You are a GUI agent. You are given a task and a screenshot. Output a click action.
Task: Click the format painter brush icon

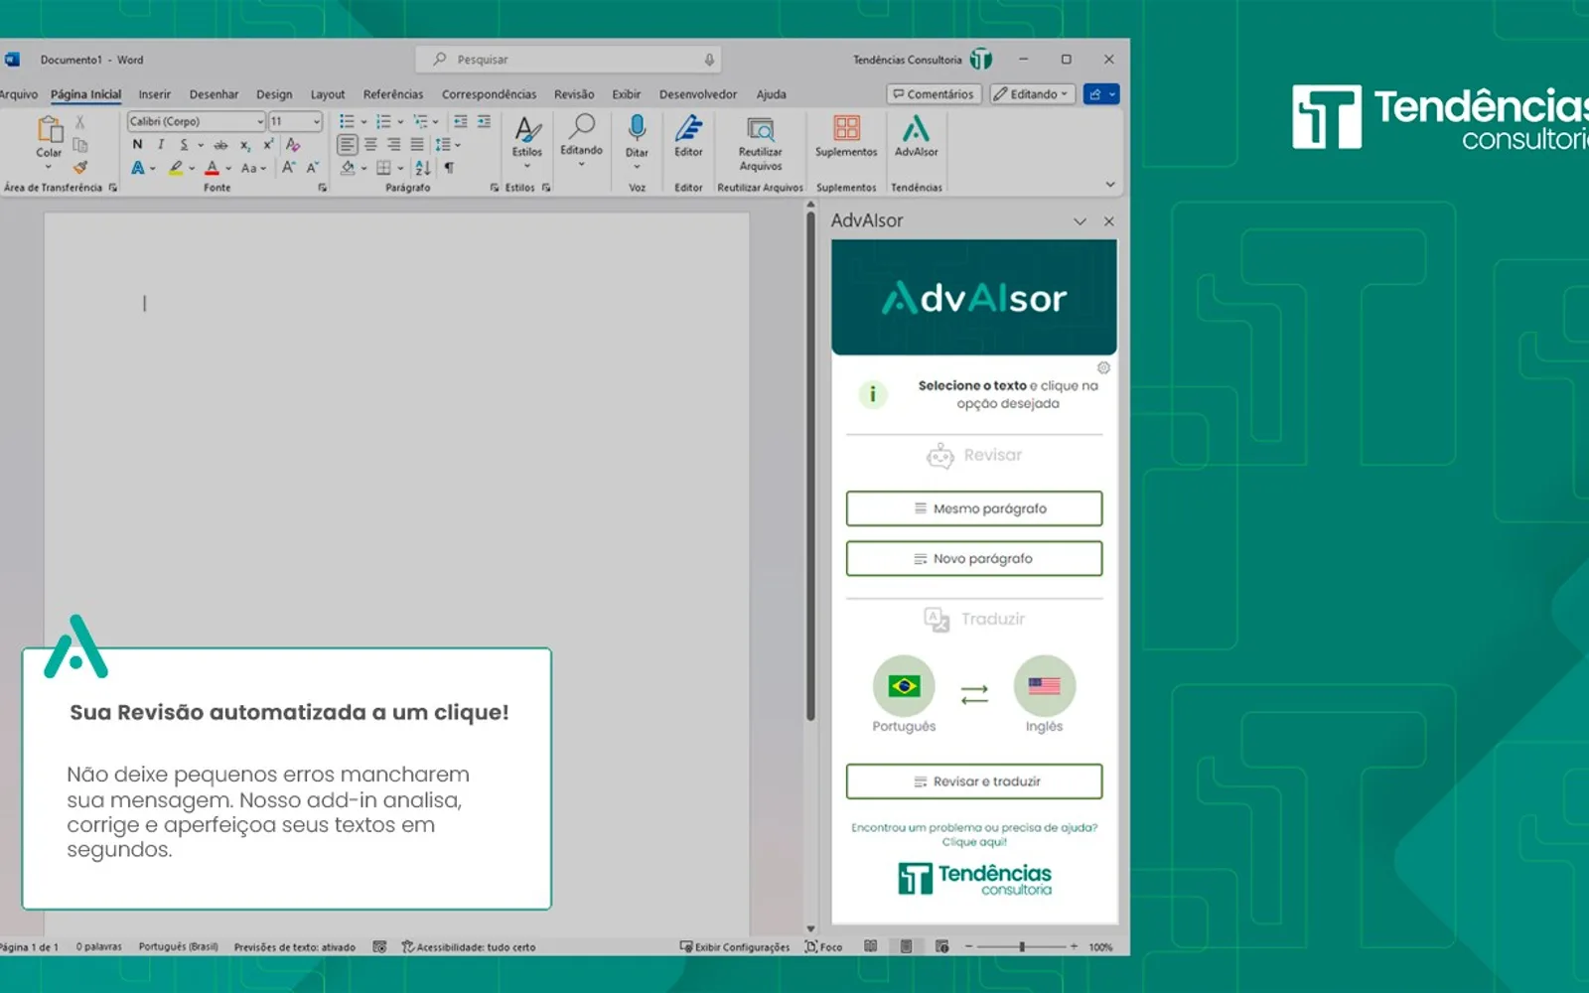click(80, 167)
